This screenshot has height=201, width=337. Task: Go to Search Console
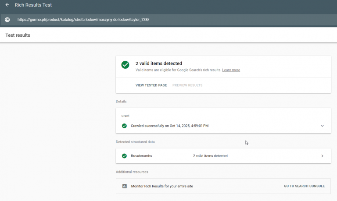click(x=304, y=186)
